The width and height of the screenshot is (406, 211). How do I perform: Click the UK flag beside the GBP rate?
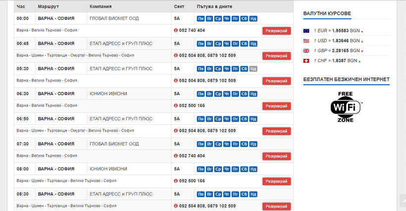coord(306,51)
